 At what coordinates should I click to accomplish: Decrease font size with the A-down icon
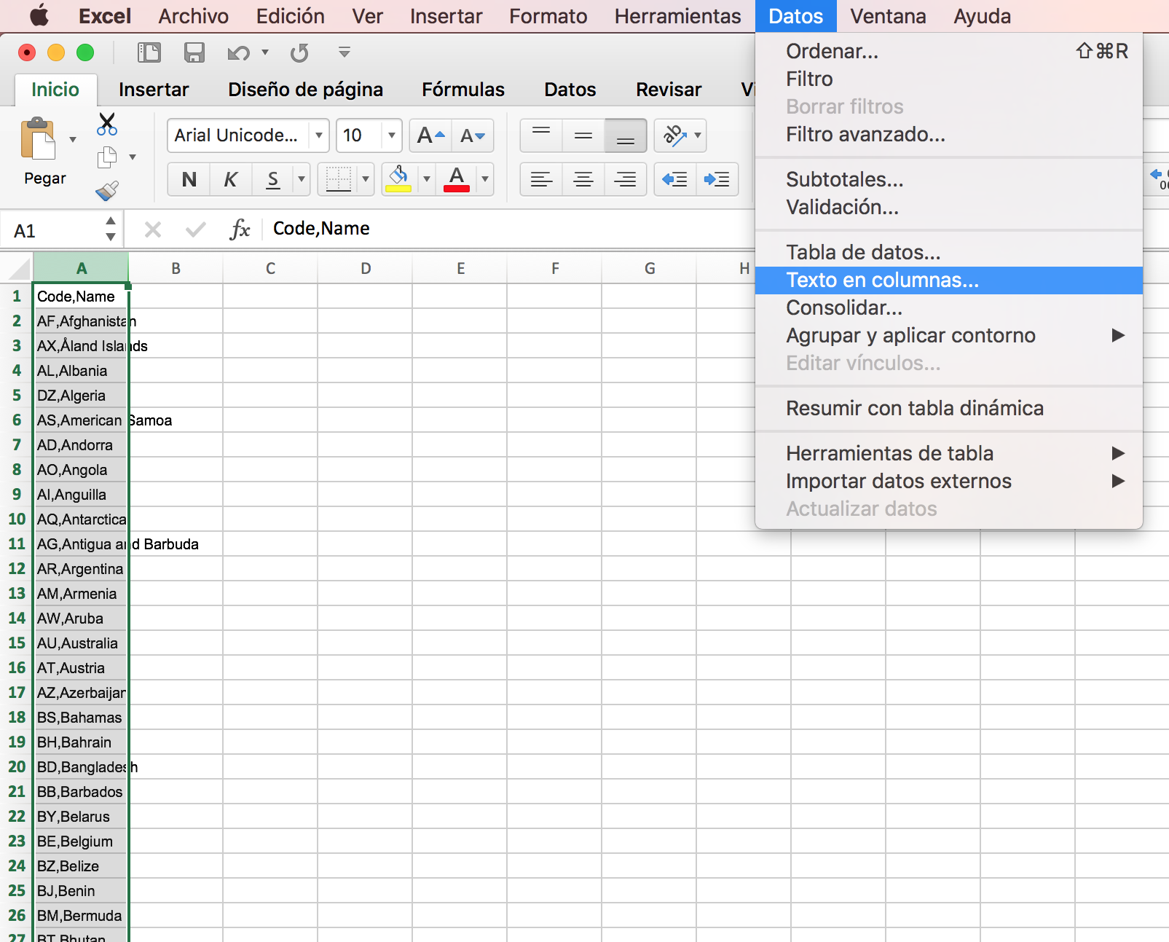(473, 136)
